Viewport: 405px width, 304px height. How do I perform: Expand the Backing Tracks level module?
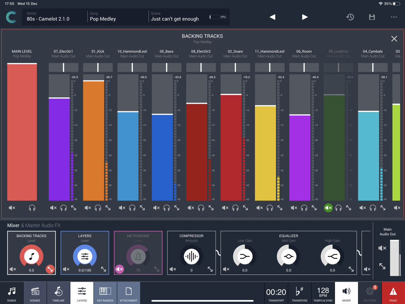tap(50, 269)
